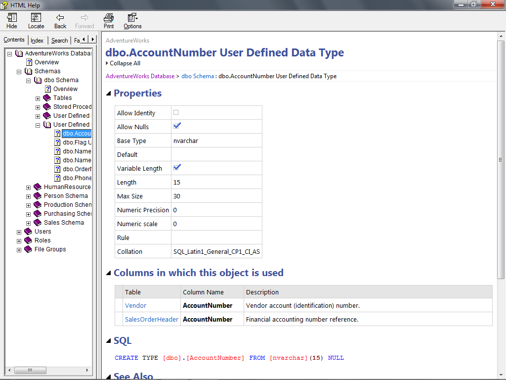Click the horizontal scrollbar thumb in tree pane
This screenshot has width=506, height=380.
pos(30,370)
